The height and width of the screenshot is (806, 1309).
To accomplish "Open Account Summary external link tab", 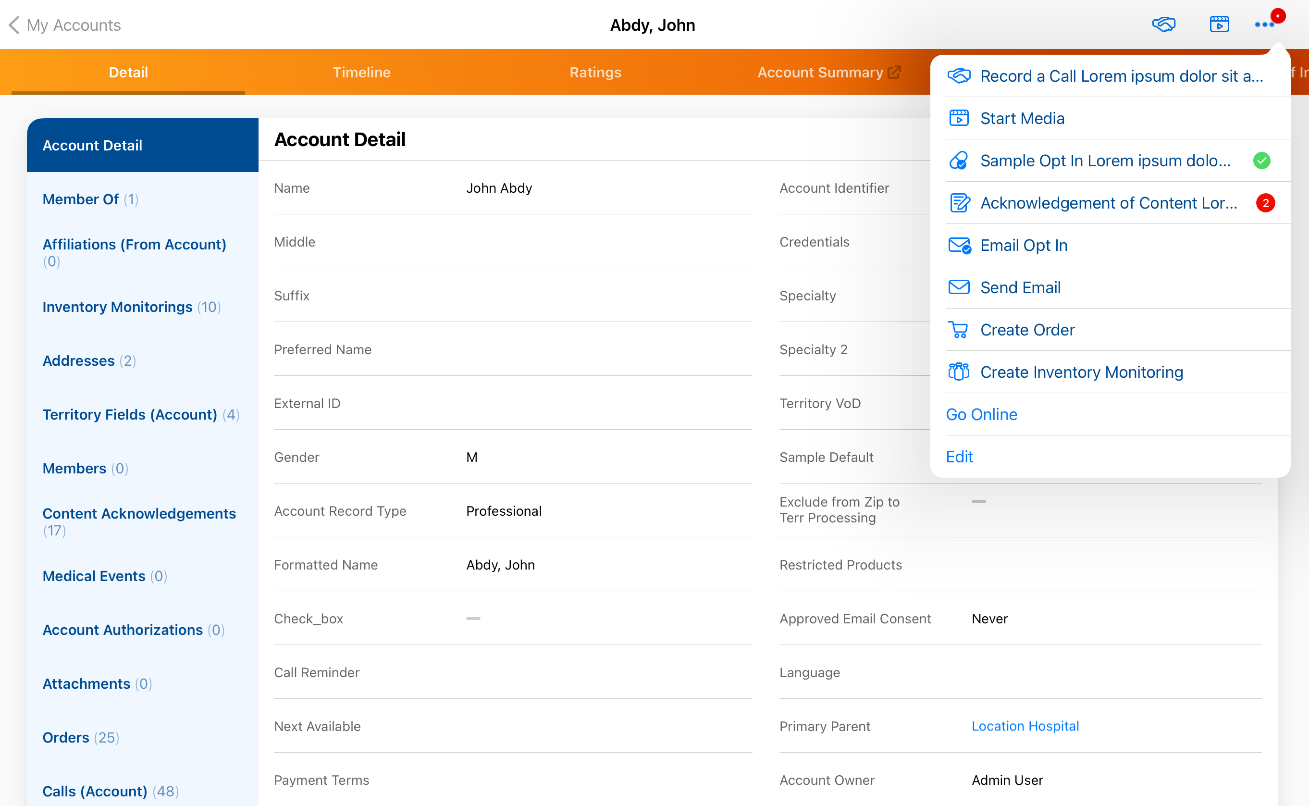I will coord(828,72).
